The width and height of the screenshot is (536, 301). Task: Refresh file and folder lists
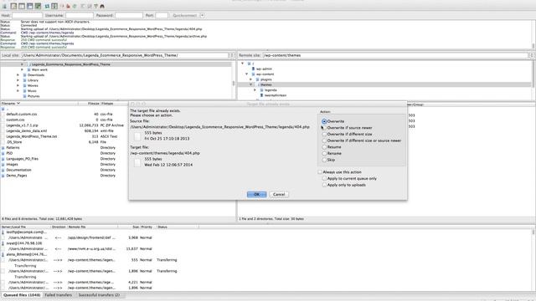pos(47,6)
